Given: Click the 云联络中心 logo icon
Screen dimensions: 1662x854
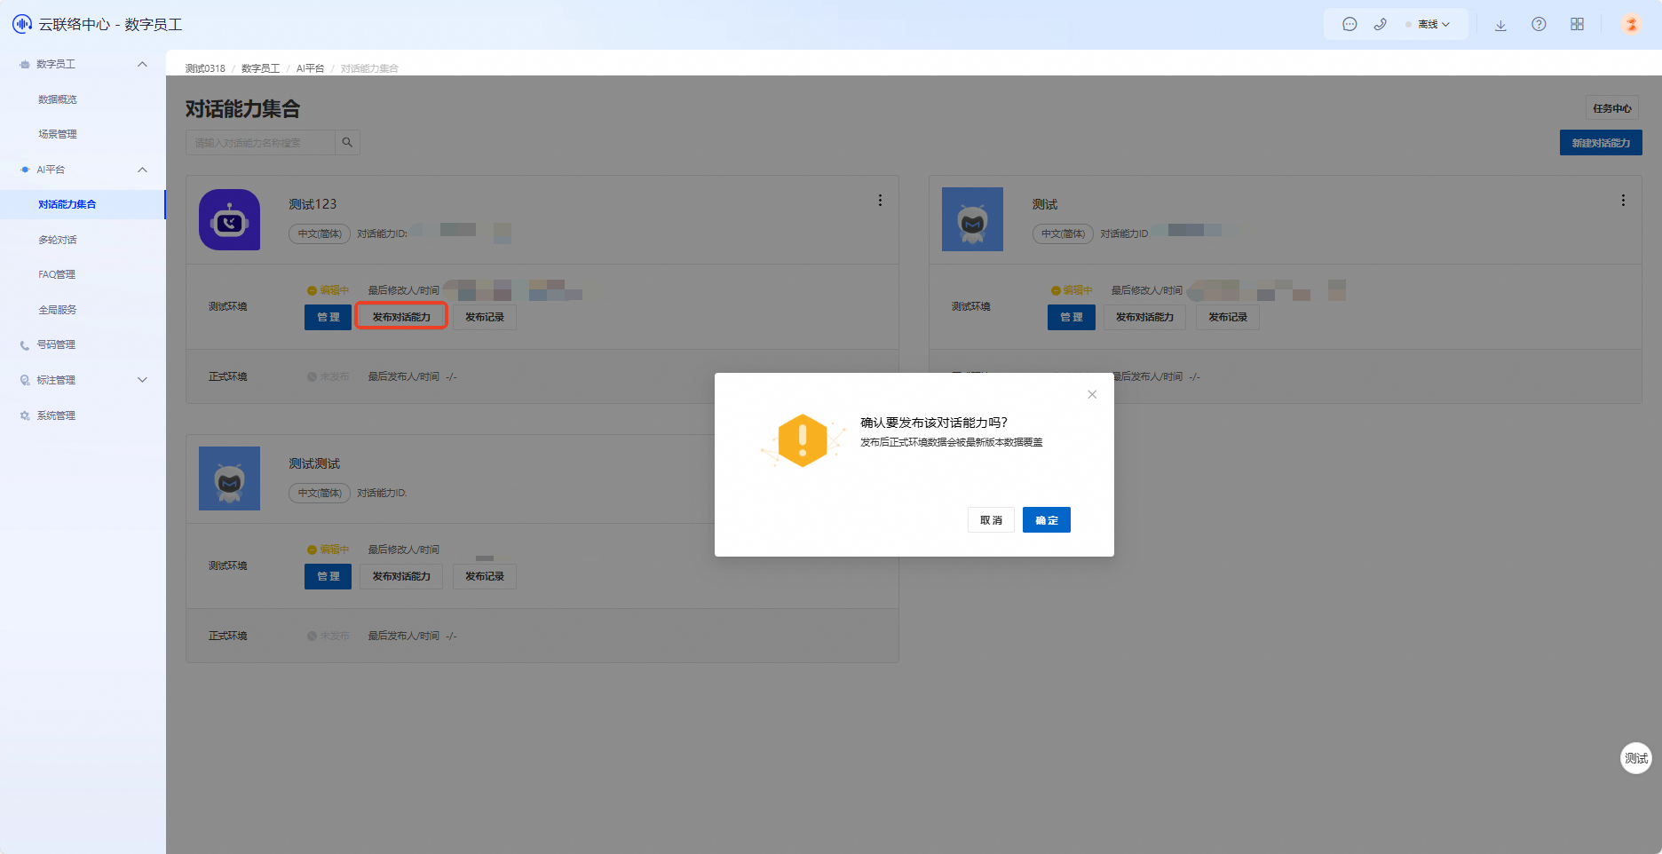Looking at the screenshot, I should (x=22, y=24).
